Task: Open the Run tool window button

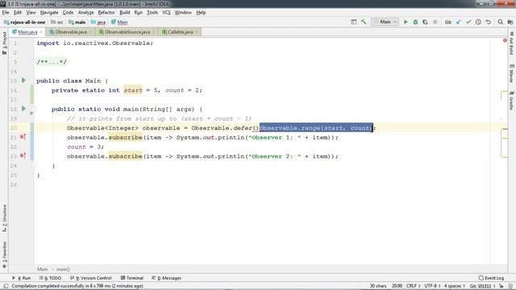Action: (21, 278)
